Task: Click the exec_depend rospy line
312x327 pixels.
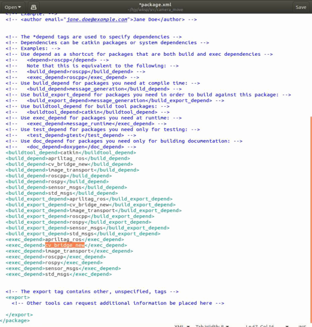Action: [54, 263]
